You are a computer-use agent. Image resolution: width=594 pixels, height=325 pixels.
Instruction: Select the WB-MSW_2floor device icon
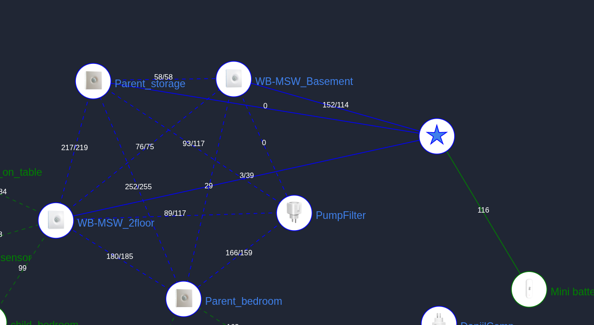tap(56, 220)
